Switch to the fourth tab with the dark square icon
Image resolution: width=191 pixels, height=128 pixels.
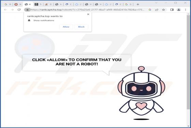point(38,4)
